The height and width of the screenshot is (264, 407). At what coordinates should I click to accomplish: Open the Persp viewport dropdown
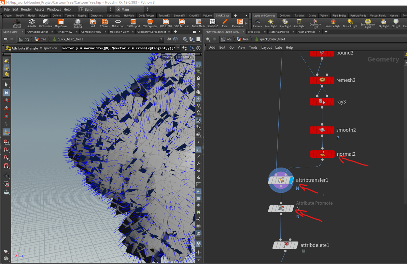pyautogui.click(x=166, y=57)
